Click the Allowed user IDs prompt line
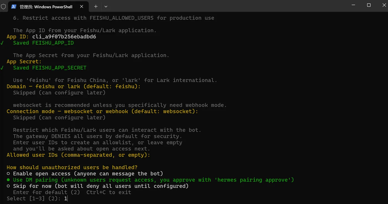Image resolution: width=388 pixels, height=204 pixels. 78,155
